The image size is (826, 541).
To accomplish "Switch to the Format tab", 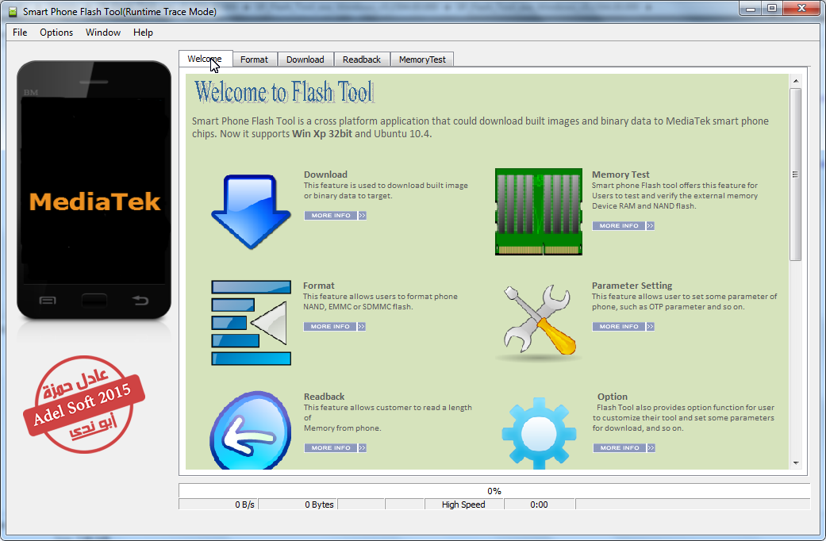I will (x=255, y=59).
